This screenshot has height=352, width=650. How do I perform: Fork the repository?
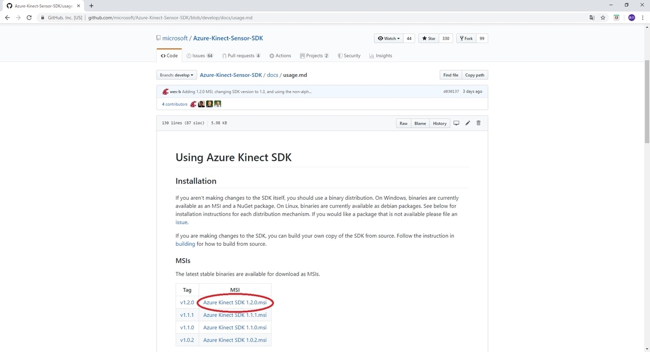coord(466,38)
